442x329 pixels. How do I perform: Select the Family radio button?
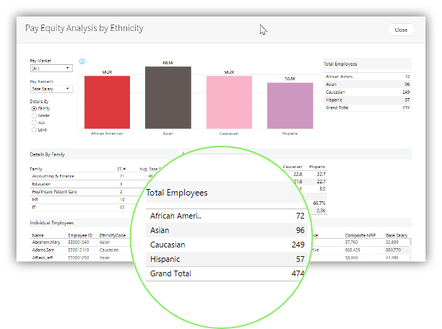(x=34, y=108)
